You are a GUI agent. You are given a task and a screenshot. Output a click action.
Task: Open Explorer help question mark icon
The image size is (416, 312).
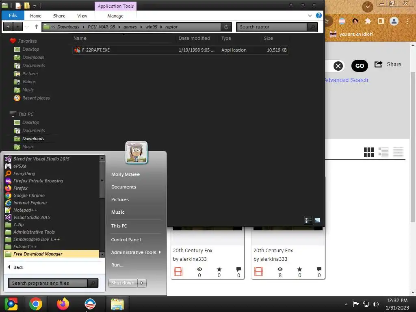(318, 15)
